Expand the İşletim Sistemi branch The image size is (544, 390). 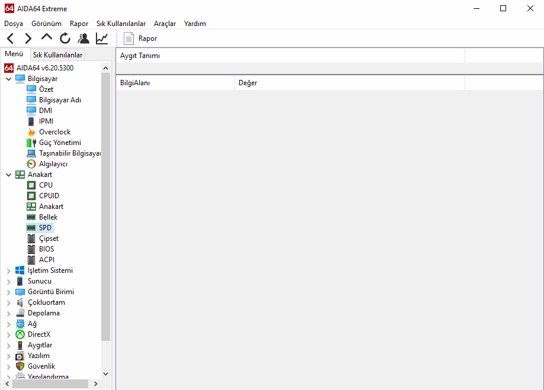click(8, 270)
